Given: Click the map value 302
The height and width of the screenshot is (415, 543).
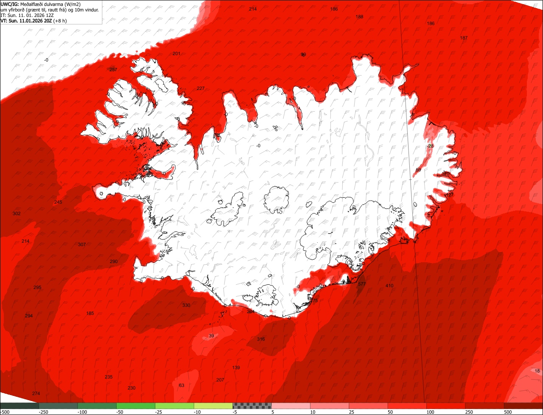Looking at the screenshot, I should [x=17, y=213].
